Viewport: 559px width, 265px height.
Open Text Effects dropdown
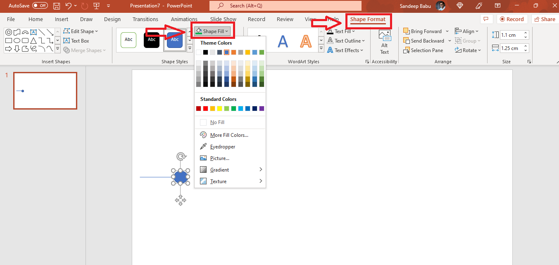(345, 50)
